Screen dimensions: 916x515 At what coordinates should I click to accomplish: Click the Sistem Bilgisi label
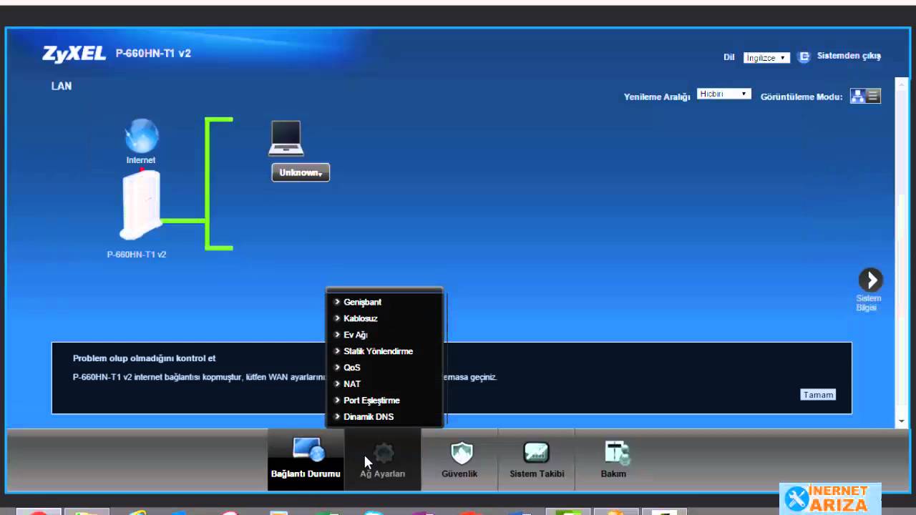click(869, 303)
